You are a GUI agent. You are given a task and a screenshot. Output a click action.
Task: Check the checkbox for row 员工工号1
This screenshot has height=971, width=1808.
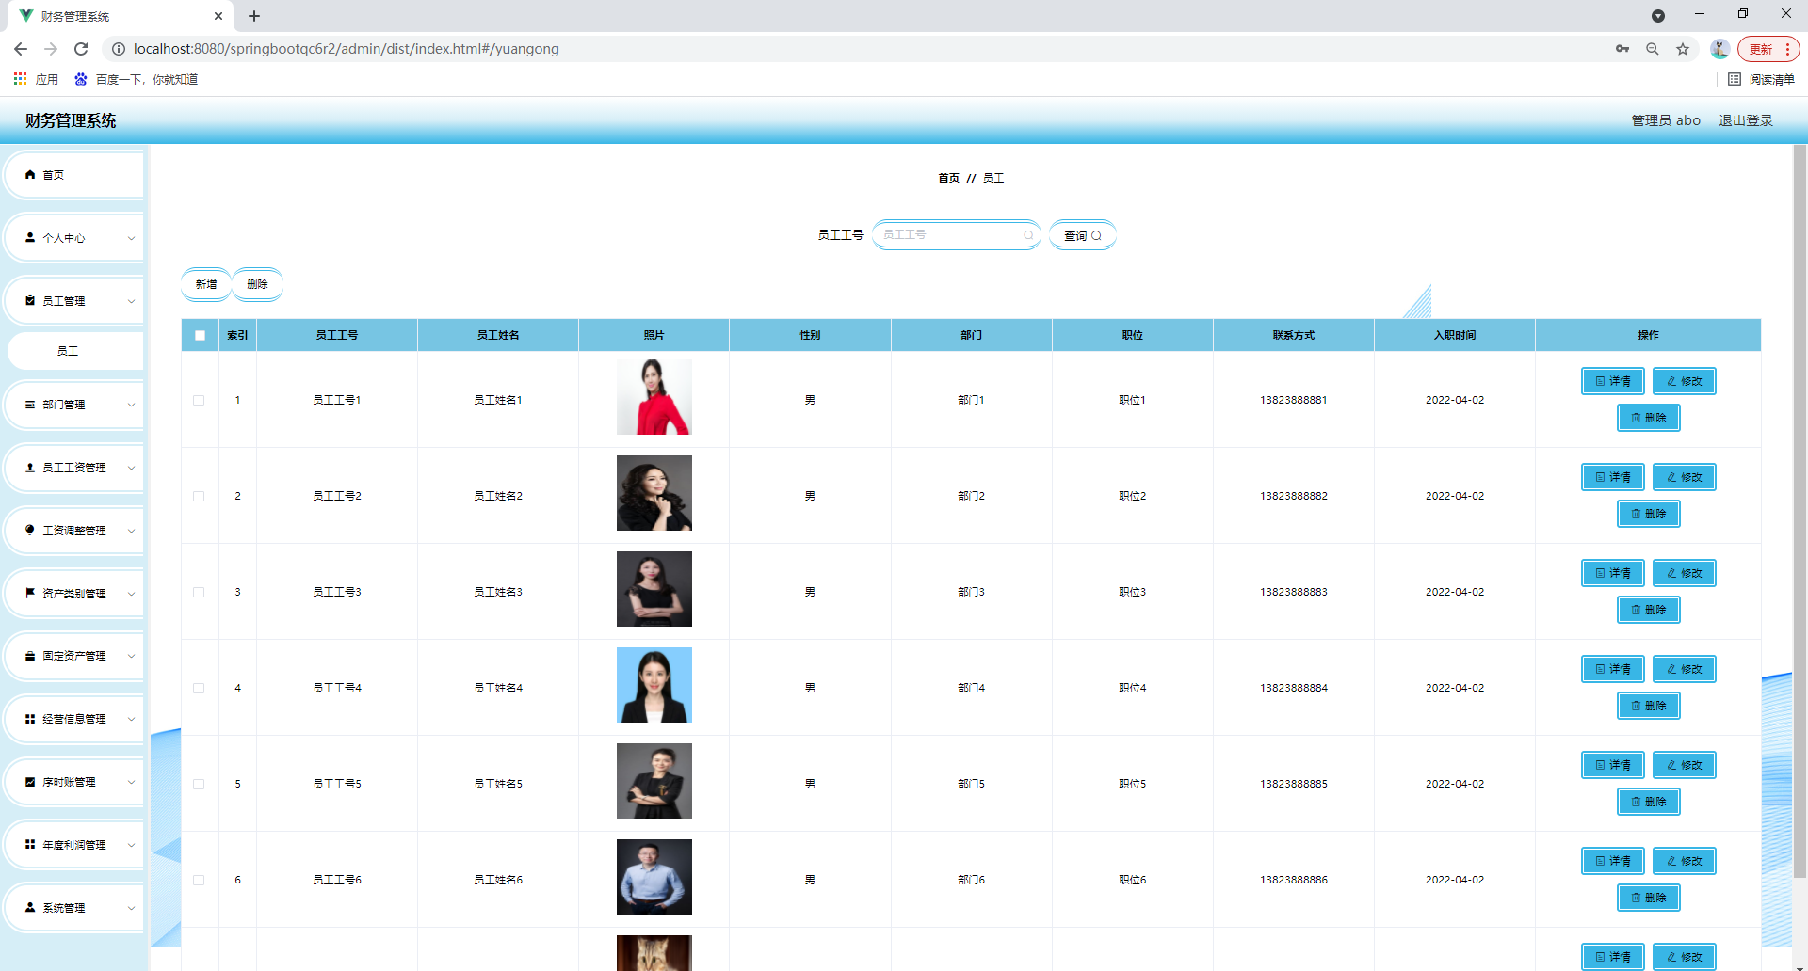pos(199,400)
